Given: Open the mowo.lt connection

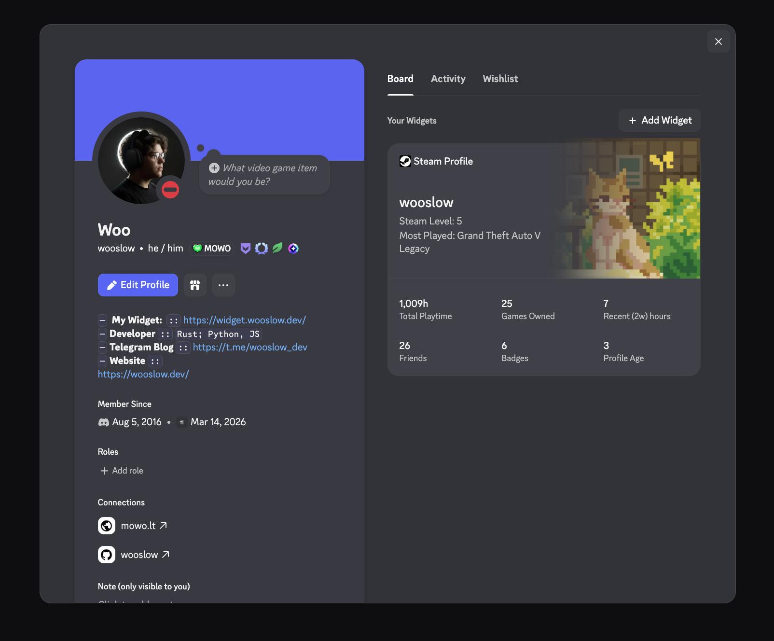Looking at the screenshot, I should coord(144,526).
